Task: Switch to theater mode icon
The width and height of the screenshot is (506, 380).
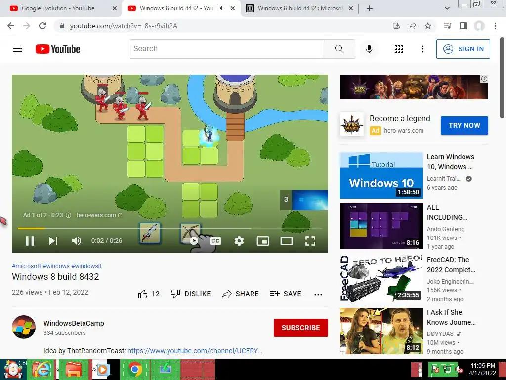Action: tap(287, 241)
